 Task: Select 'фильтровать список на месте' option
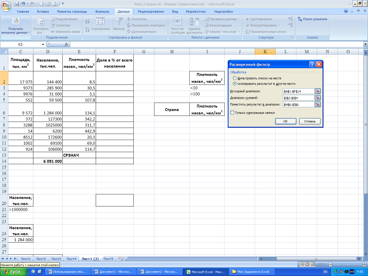(x=257, y=78)
